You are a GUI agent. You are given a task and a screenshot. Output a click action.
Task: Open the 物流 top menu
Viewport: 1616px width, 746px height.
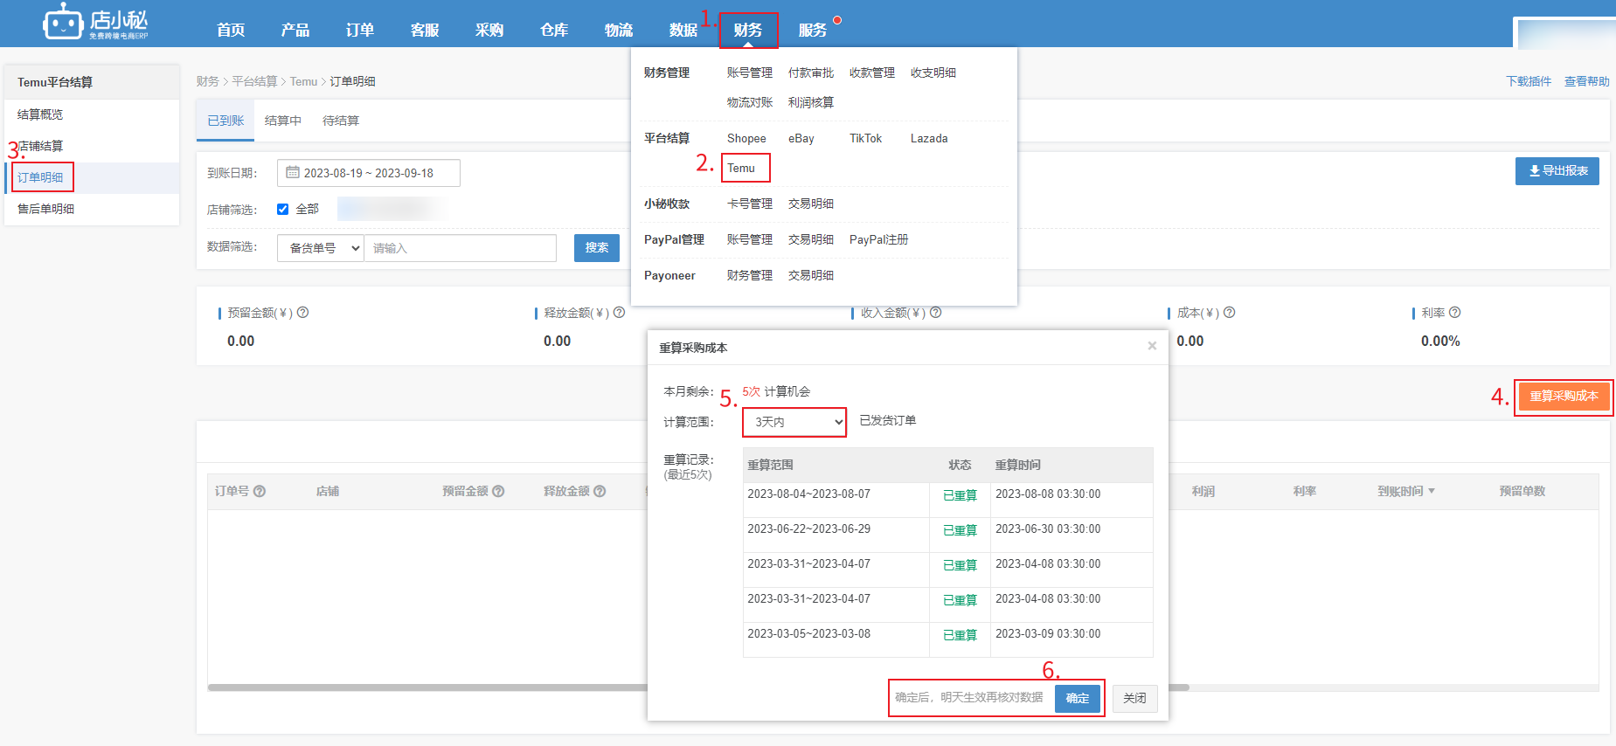(619, 30)
